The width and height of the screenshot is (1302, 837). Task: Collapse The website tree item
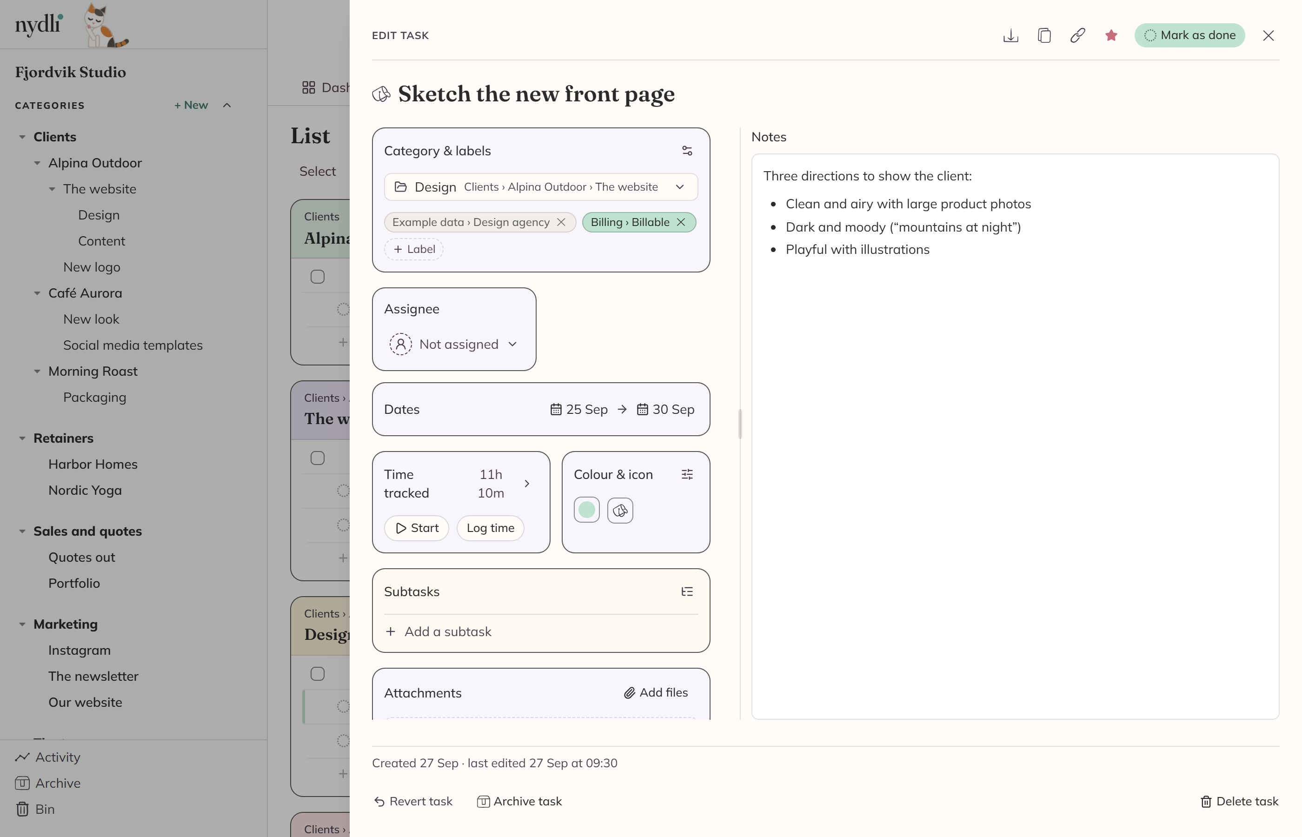click(x=52, y=189)
